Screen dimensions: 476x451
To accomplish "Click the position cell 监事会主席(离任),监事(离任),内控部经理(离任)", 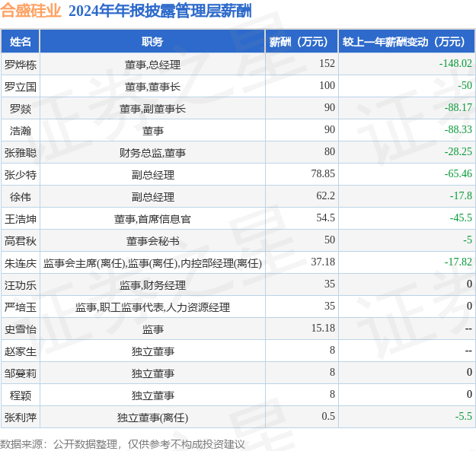I will pos(152,263).
